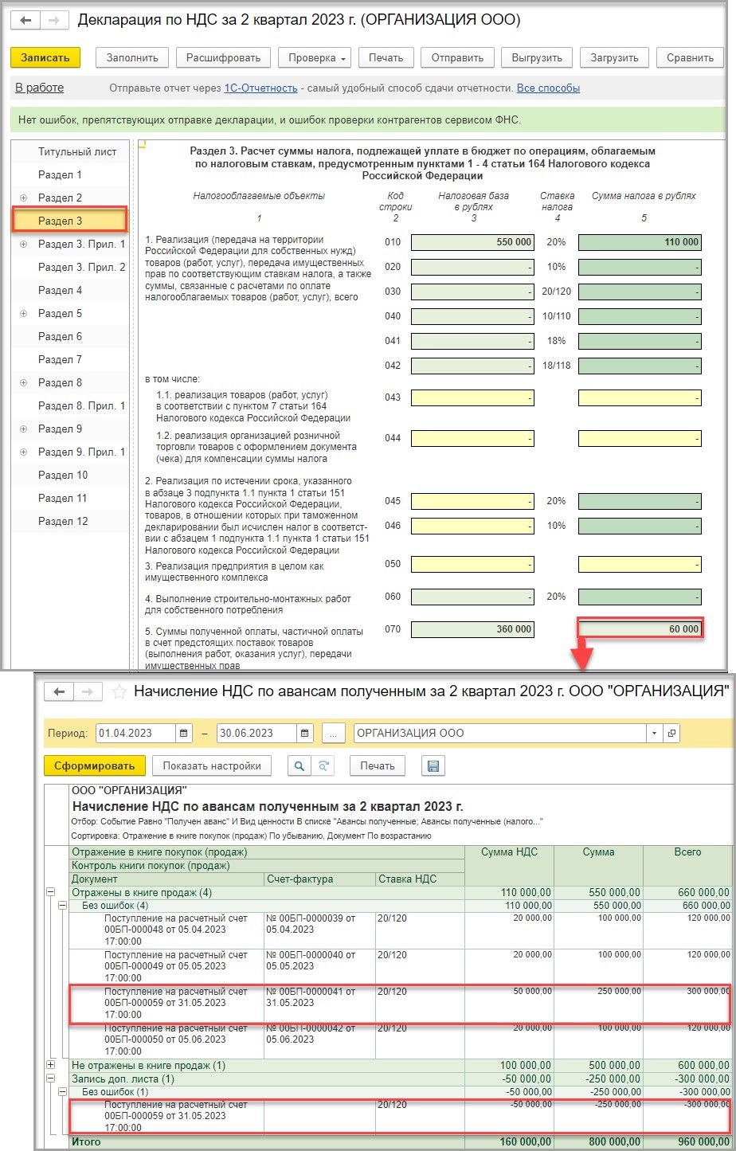Collapse Запись доп. листа (1) group
This screenshot has height=1151, width=736.
51,1079
